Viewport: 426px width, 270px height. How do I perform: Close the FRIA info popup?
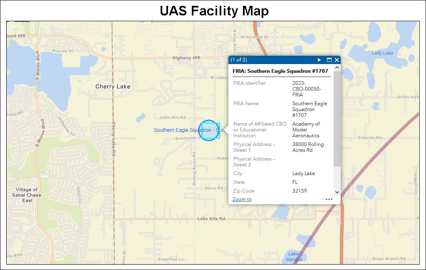coord(337,60)
